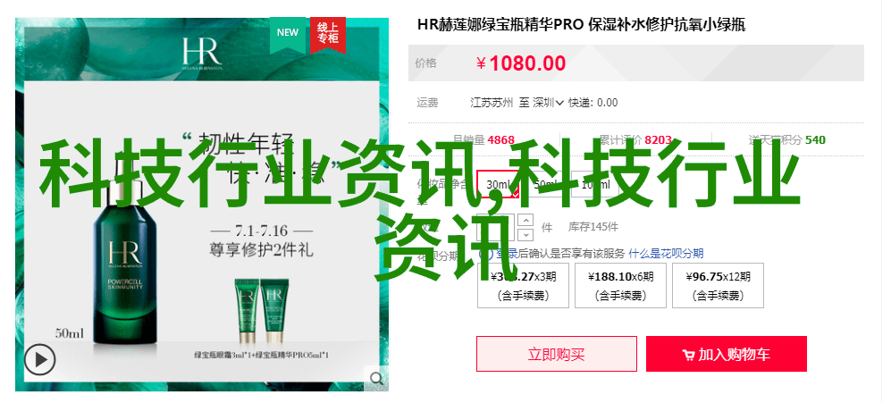Click the HR logo at the top of the product image

point(202,54)
